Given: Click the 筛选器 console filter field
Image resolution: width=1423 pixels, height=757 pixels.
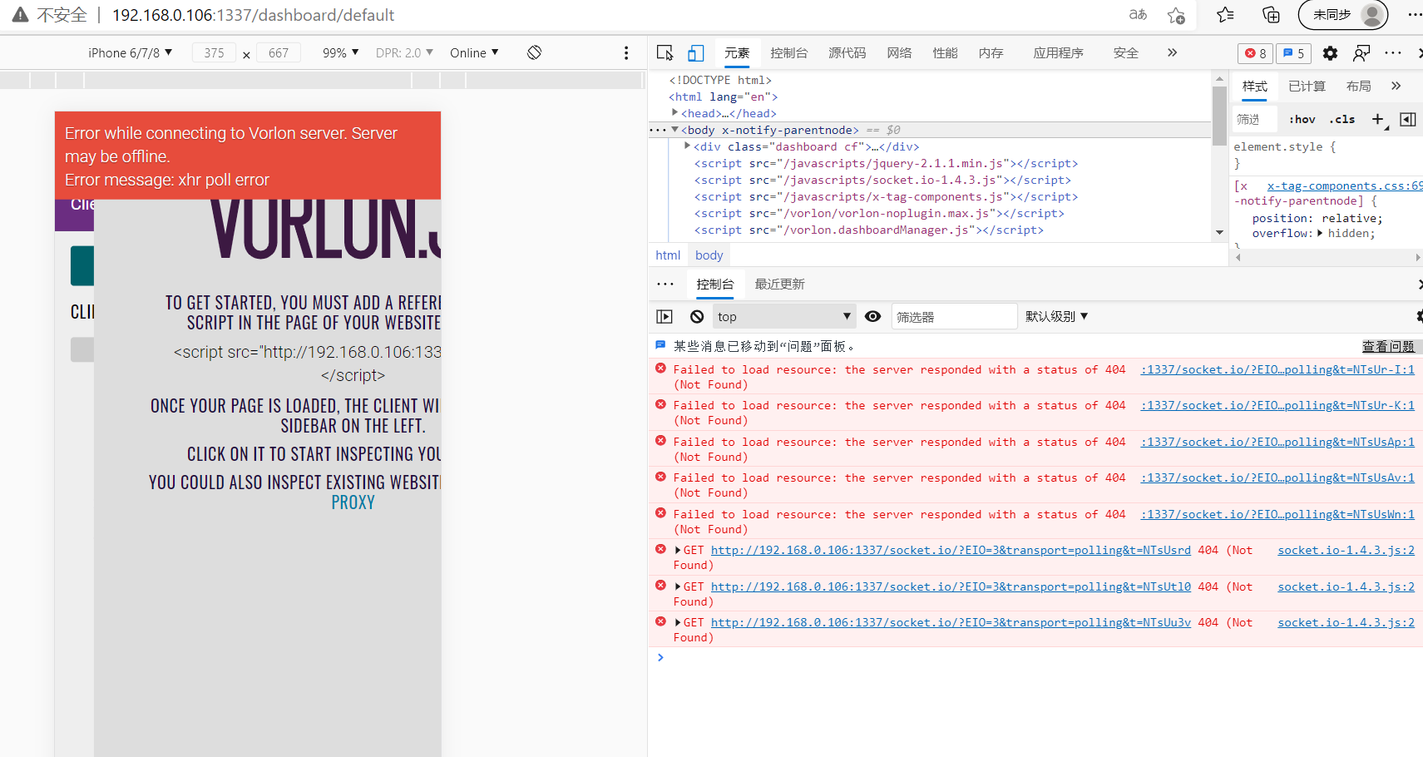Looking at the screenshot, I should click(954, 317).
